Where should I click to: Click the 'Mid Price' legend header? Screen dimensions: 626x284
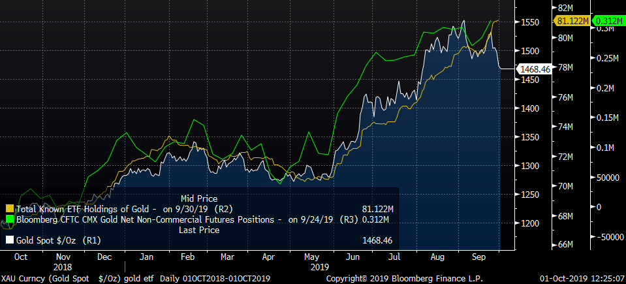[x=199, y=198]
